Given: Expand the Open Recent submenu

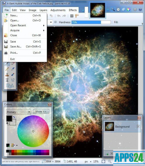Looking at the screenshot, I should coord(25,25).
